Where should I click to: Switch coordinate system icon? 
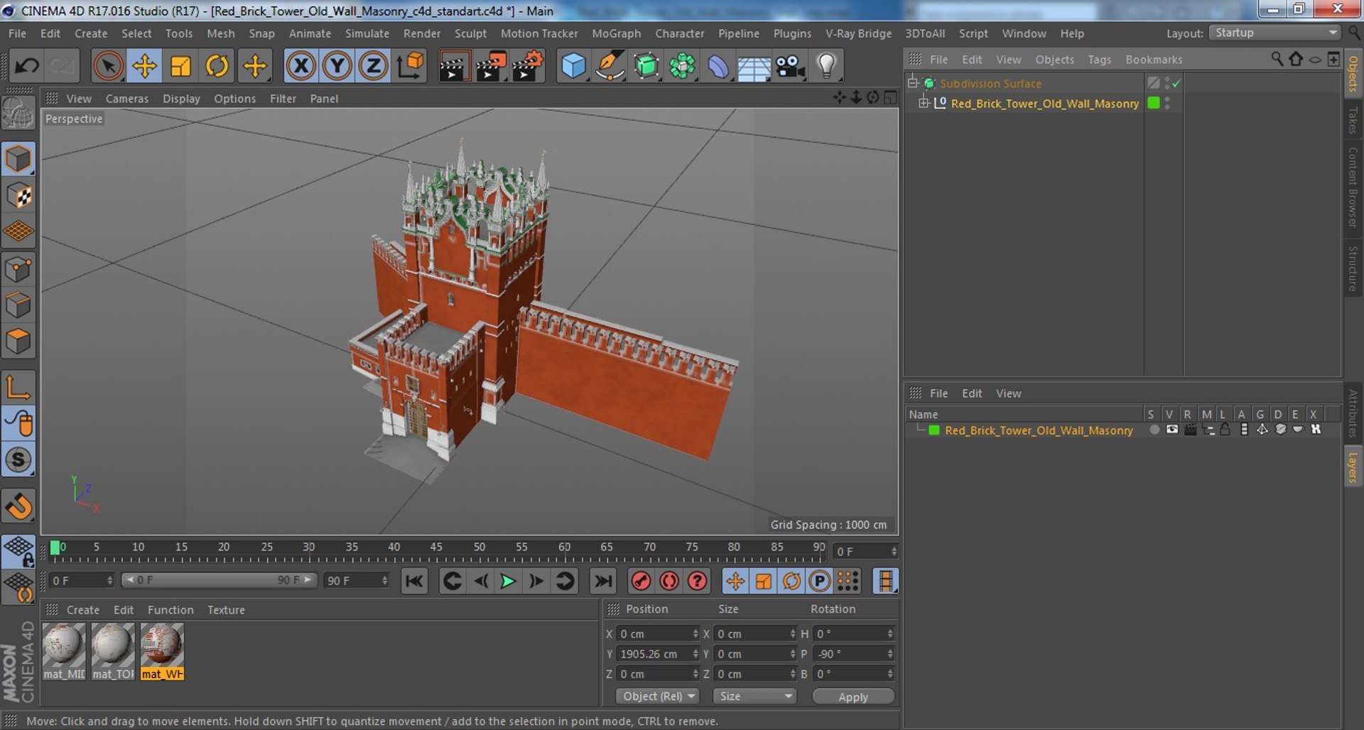410,66
